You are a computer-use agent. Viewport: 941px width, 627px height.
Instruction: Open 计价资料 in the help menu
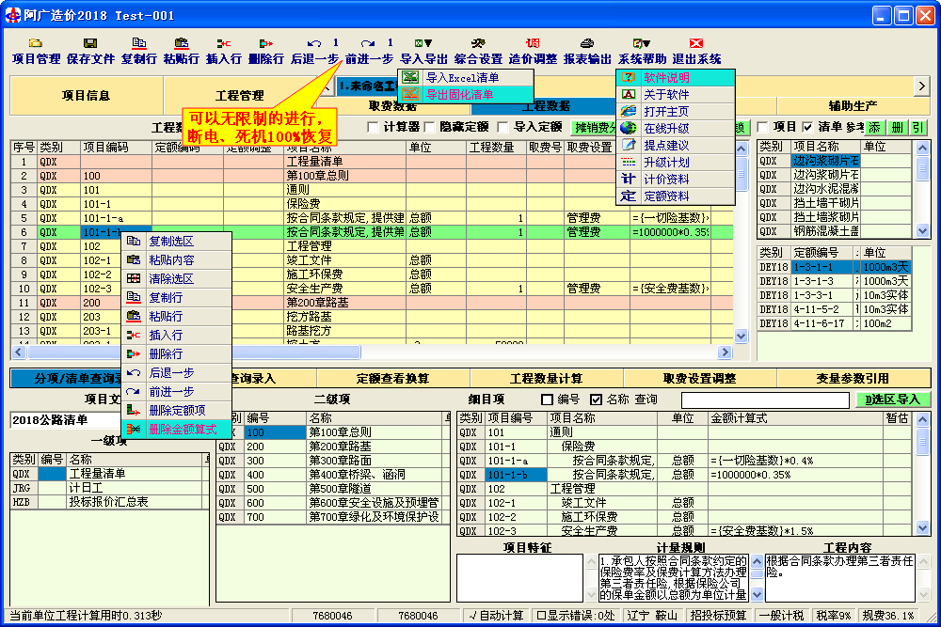pos(676,180)
